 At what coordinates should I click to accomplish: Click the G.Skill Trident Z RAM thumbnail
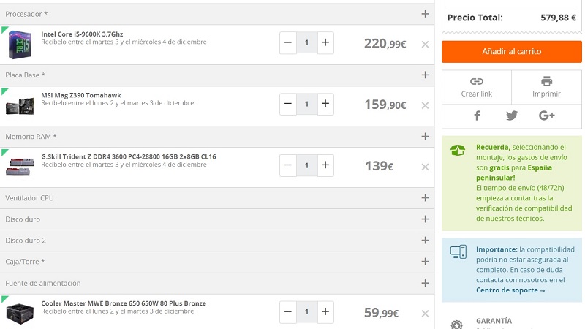pos(20,165)
